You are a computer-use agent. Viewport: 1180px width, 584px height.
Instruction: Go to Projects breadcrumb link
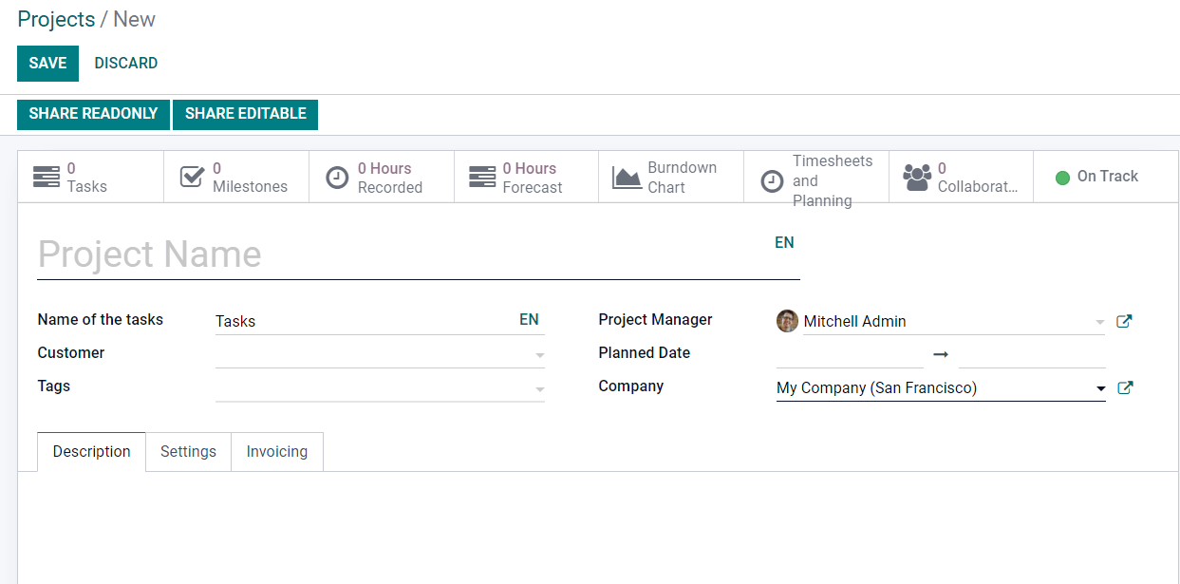(56, 19)
